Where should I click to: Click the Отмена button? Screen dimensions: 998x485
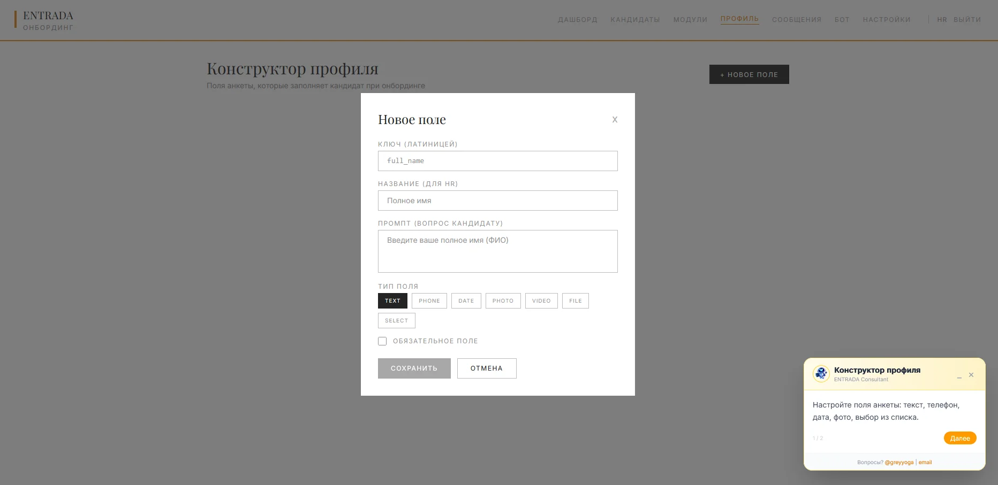(x=487, y=368)
